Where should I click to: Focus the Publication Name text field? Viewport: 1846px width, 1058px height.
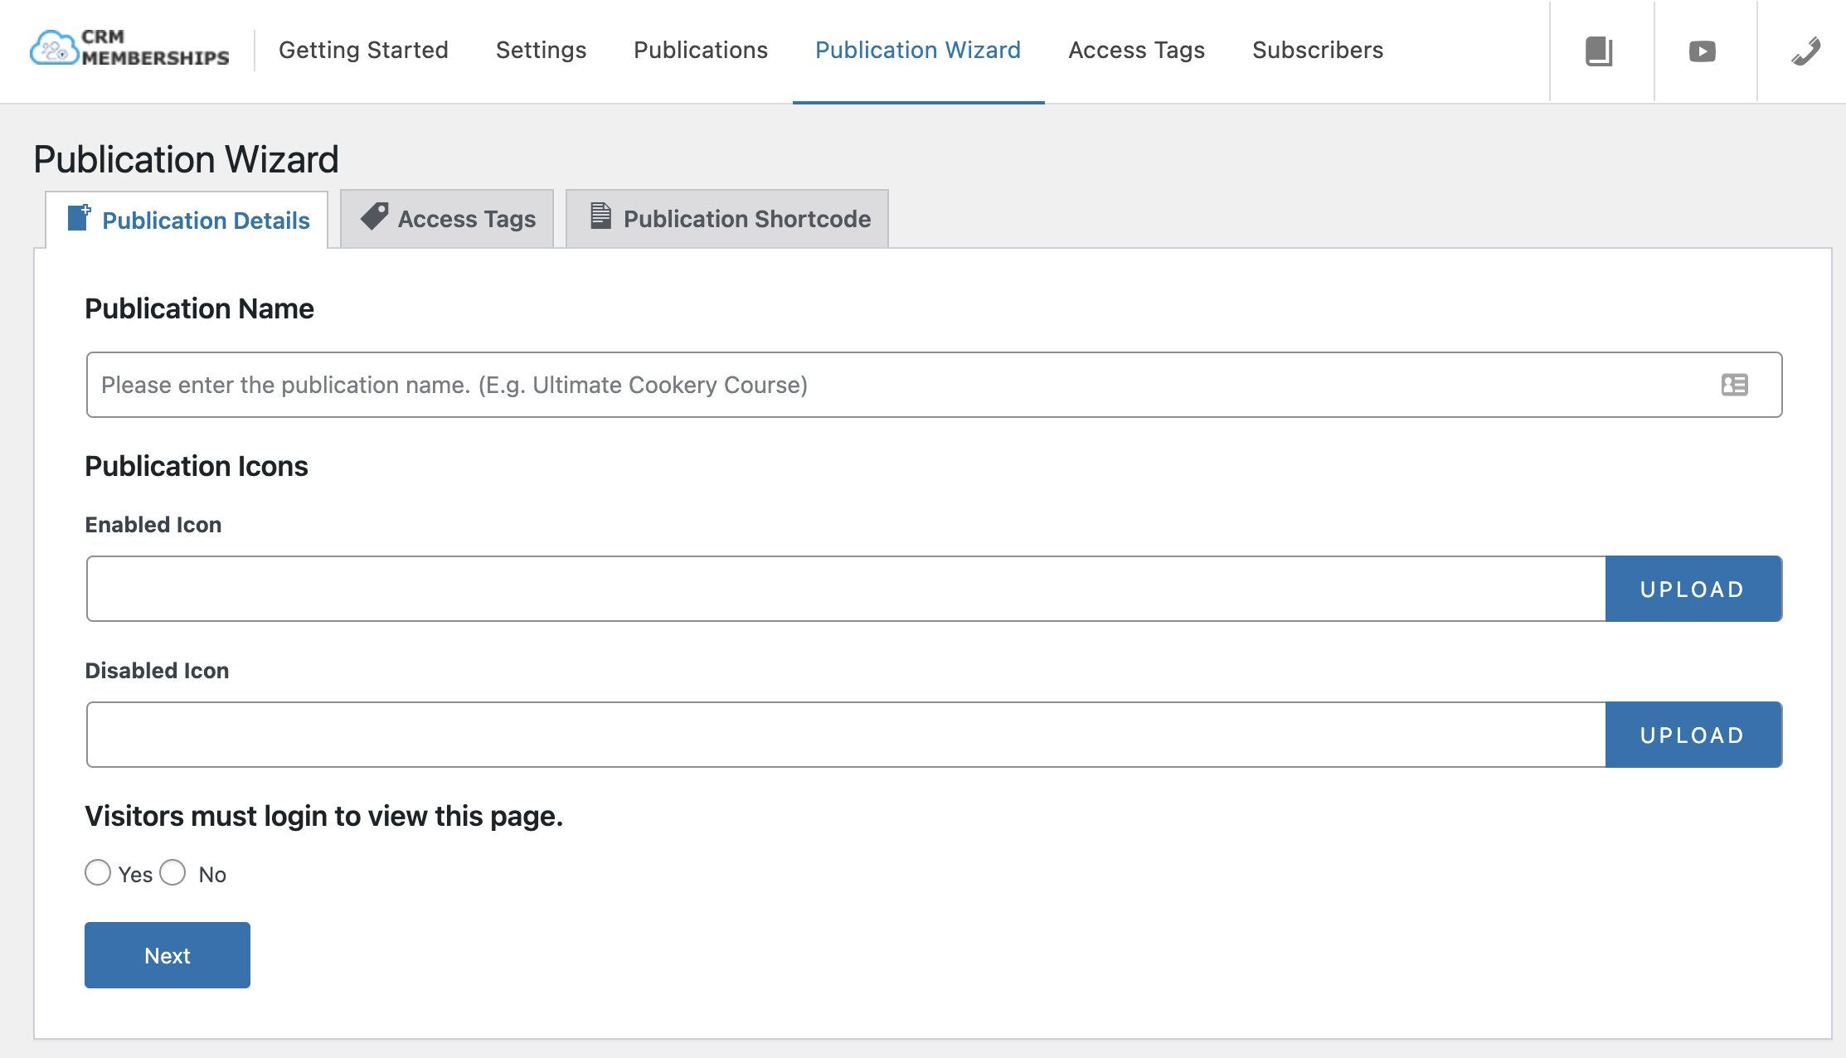click(x=934, y=385)
